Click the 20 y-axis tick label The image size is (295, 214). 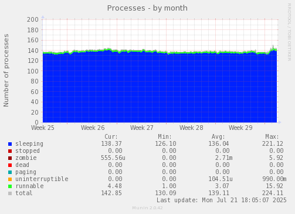35,112
